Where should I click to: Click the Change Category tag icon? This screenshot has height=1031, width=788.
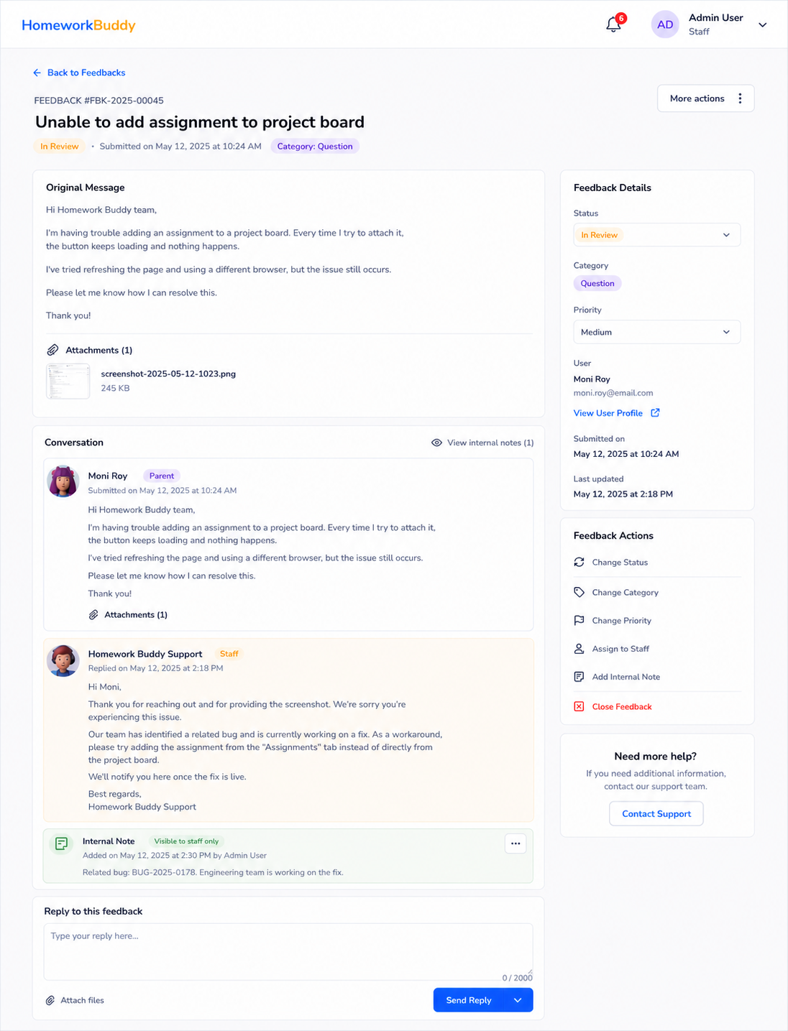point(579,592)
